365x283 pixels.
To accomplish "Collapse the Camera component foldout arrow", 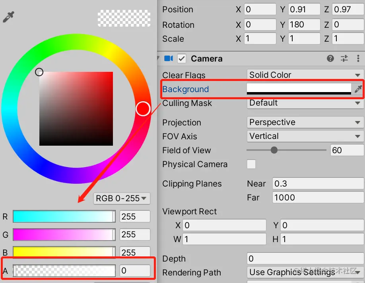I will pos(158,58).
